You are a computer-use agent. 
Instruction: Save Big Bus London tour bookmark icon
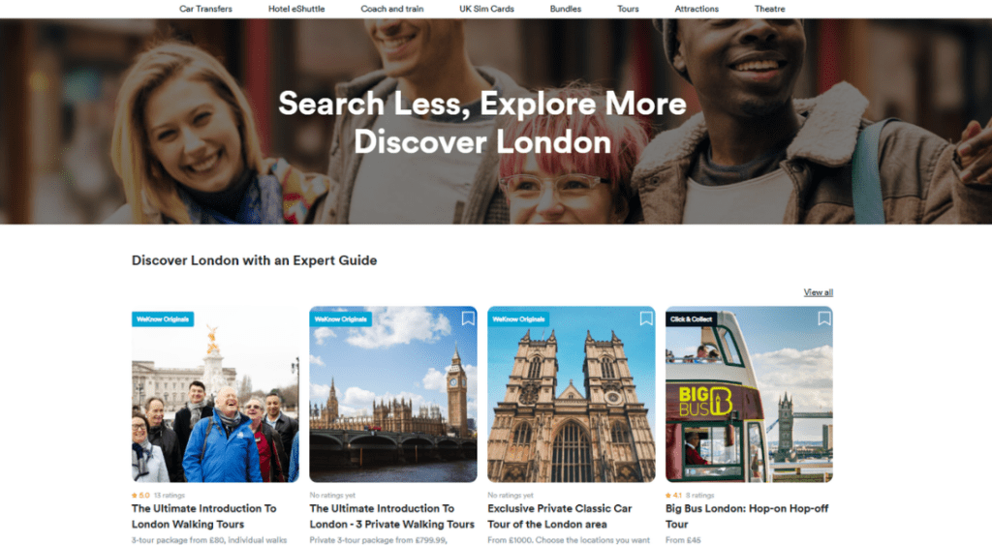click(x=824, y=318)
